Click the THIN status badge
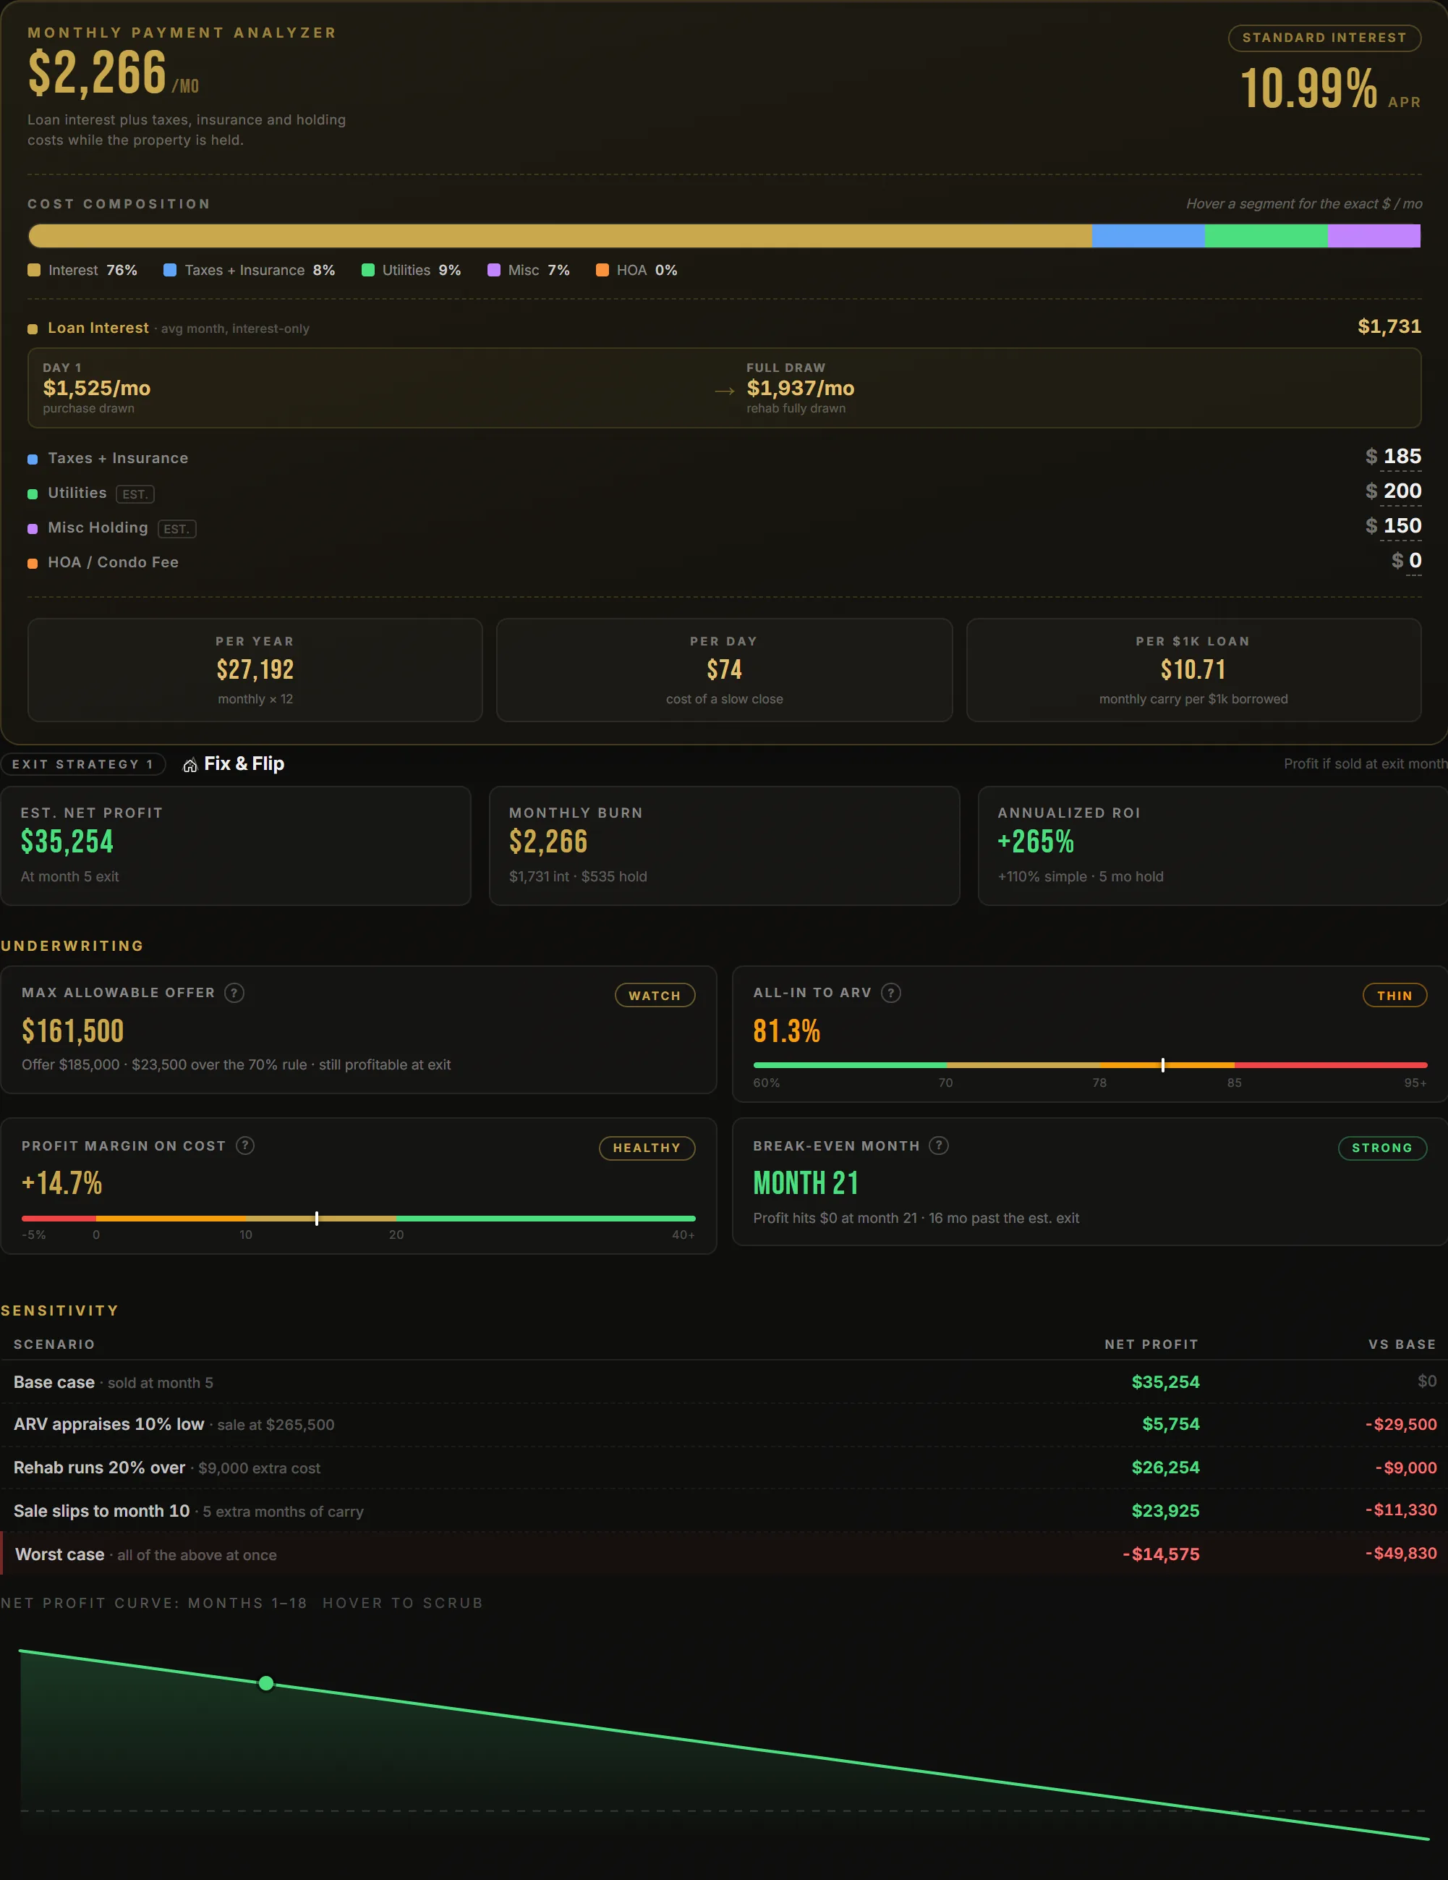 (1394, 995)
